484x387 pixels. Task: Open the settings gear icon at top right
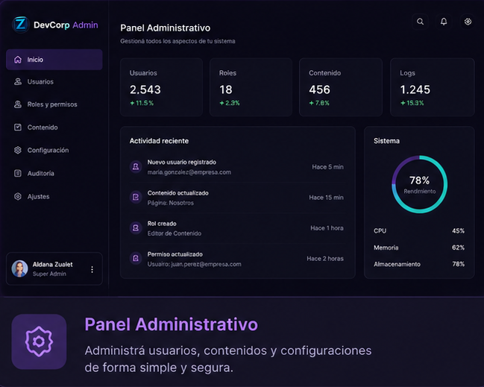tap(468, 22)
